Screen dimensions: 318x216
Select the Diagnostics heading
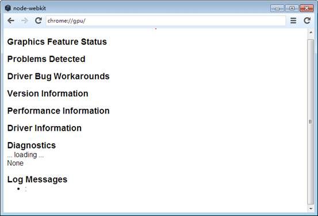tap(32, 146)
